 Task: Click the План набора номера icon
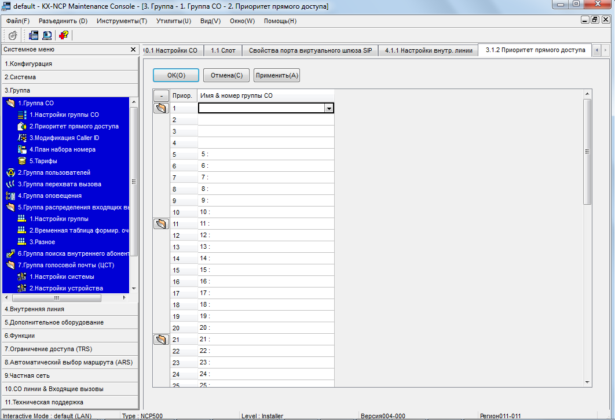tap(23, 149)
